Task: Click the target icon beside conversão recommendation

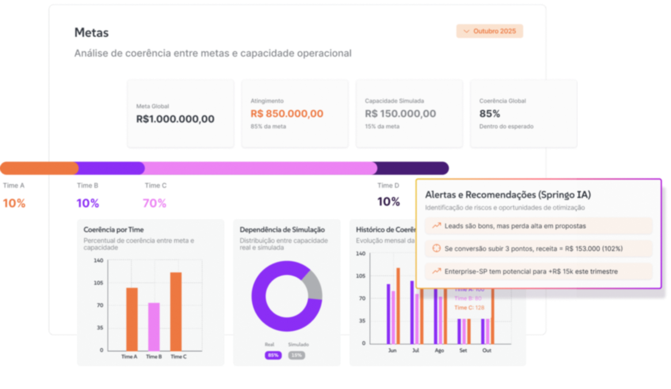Action: point(436,249)
